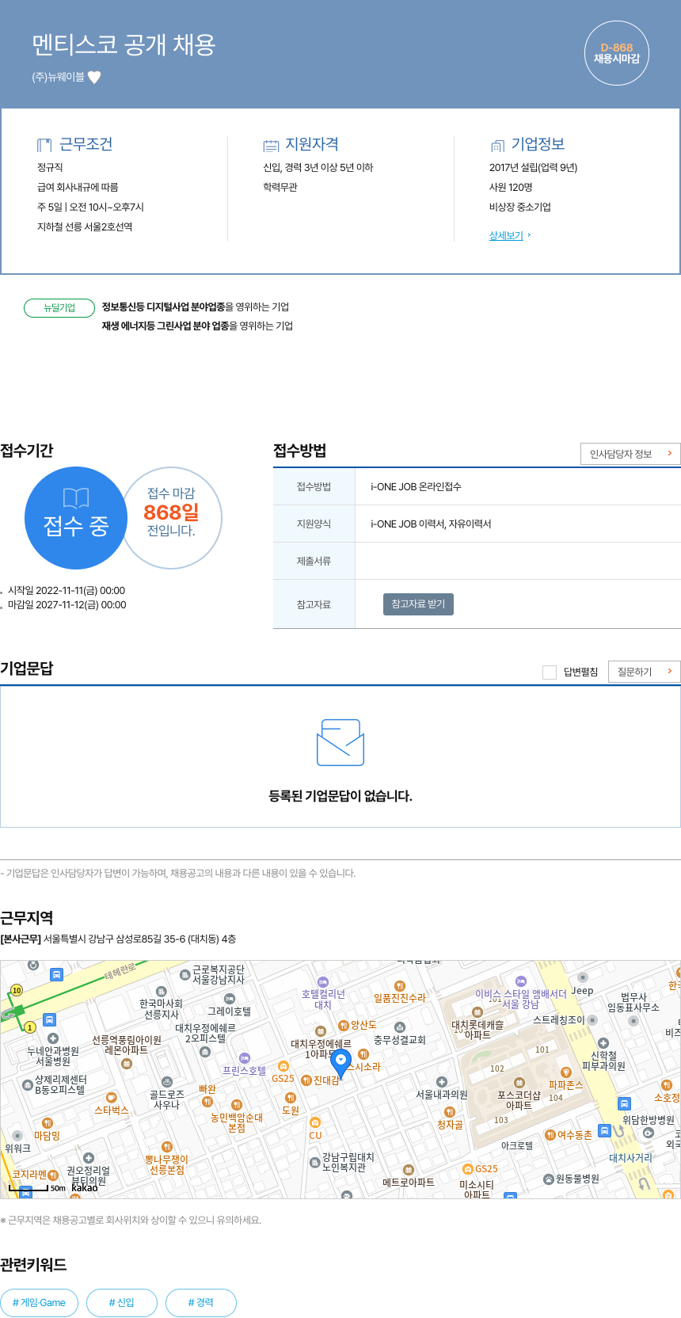Screen dimensions: 681x1318
Task: Click the 질문하기 button
Action: click(x=645, y=672)
